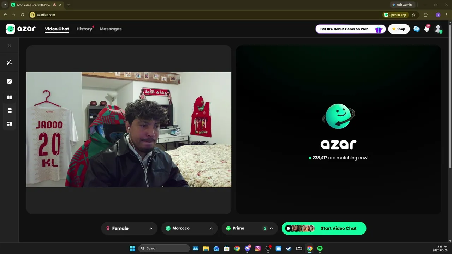The height and width of the screenshot is (254, 452).
Task: Go back to the previous page
Action: pyautogui.click(x=5, y=15)
